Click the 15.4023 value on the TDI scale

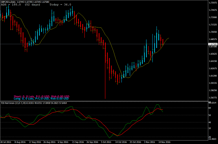(212, 139)
